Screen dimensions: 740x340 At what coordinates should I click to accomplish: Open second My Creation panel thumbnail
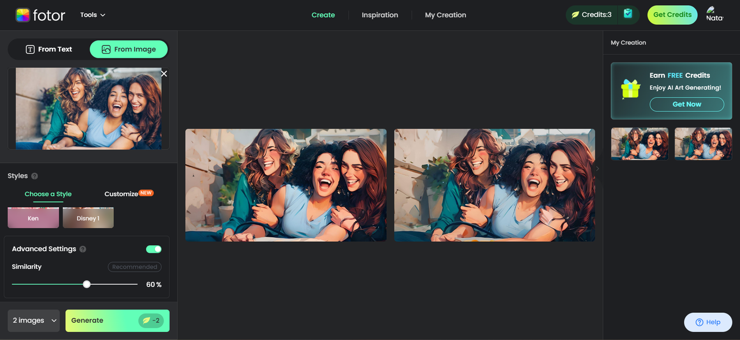click(703, 144)
